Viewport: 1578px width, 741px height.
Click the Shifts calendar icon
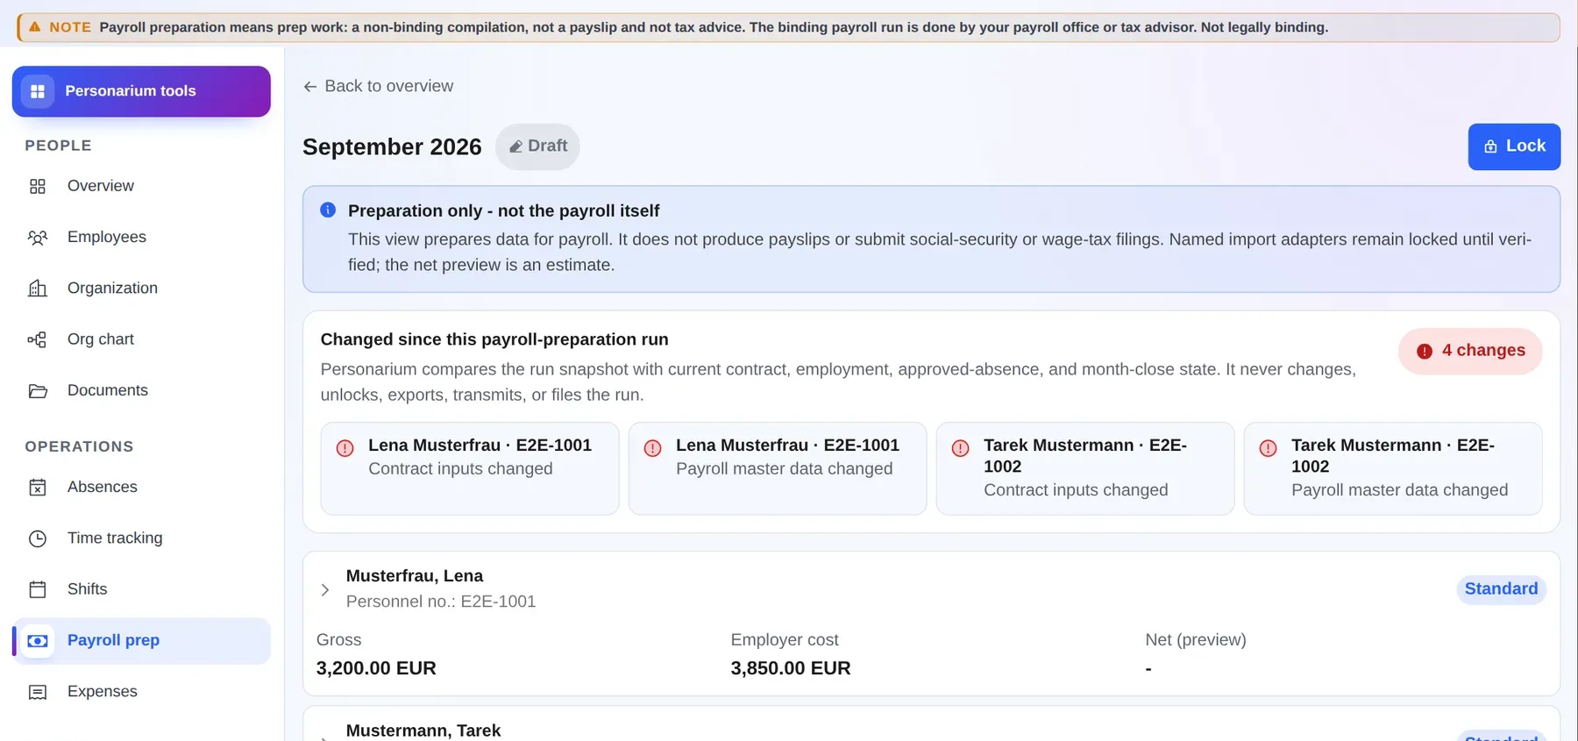[38, 589]
